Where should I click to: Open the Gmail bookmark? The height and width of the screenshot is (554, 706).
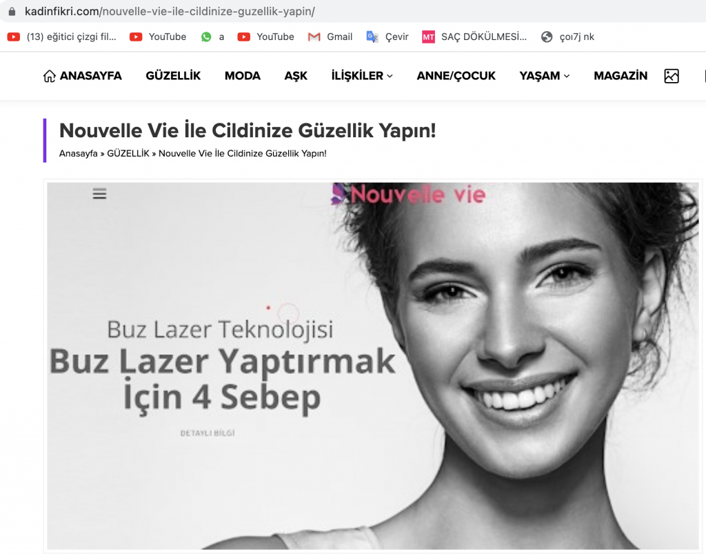click(330, 37)
